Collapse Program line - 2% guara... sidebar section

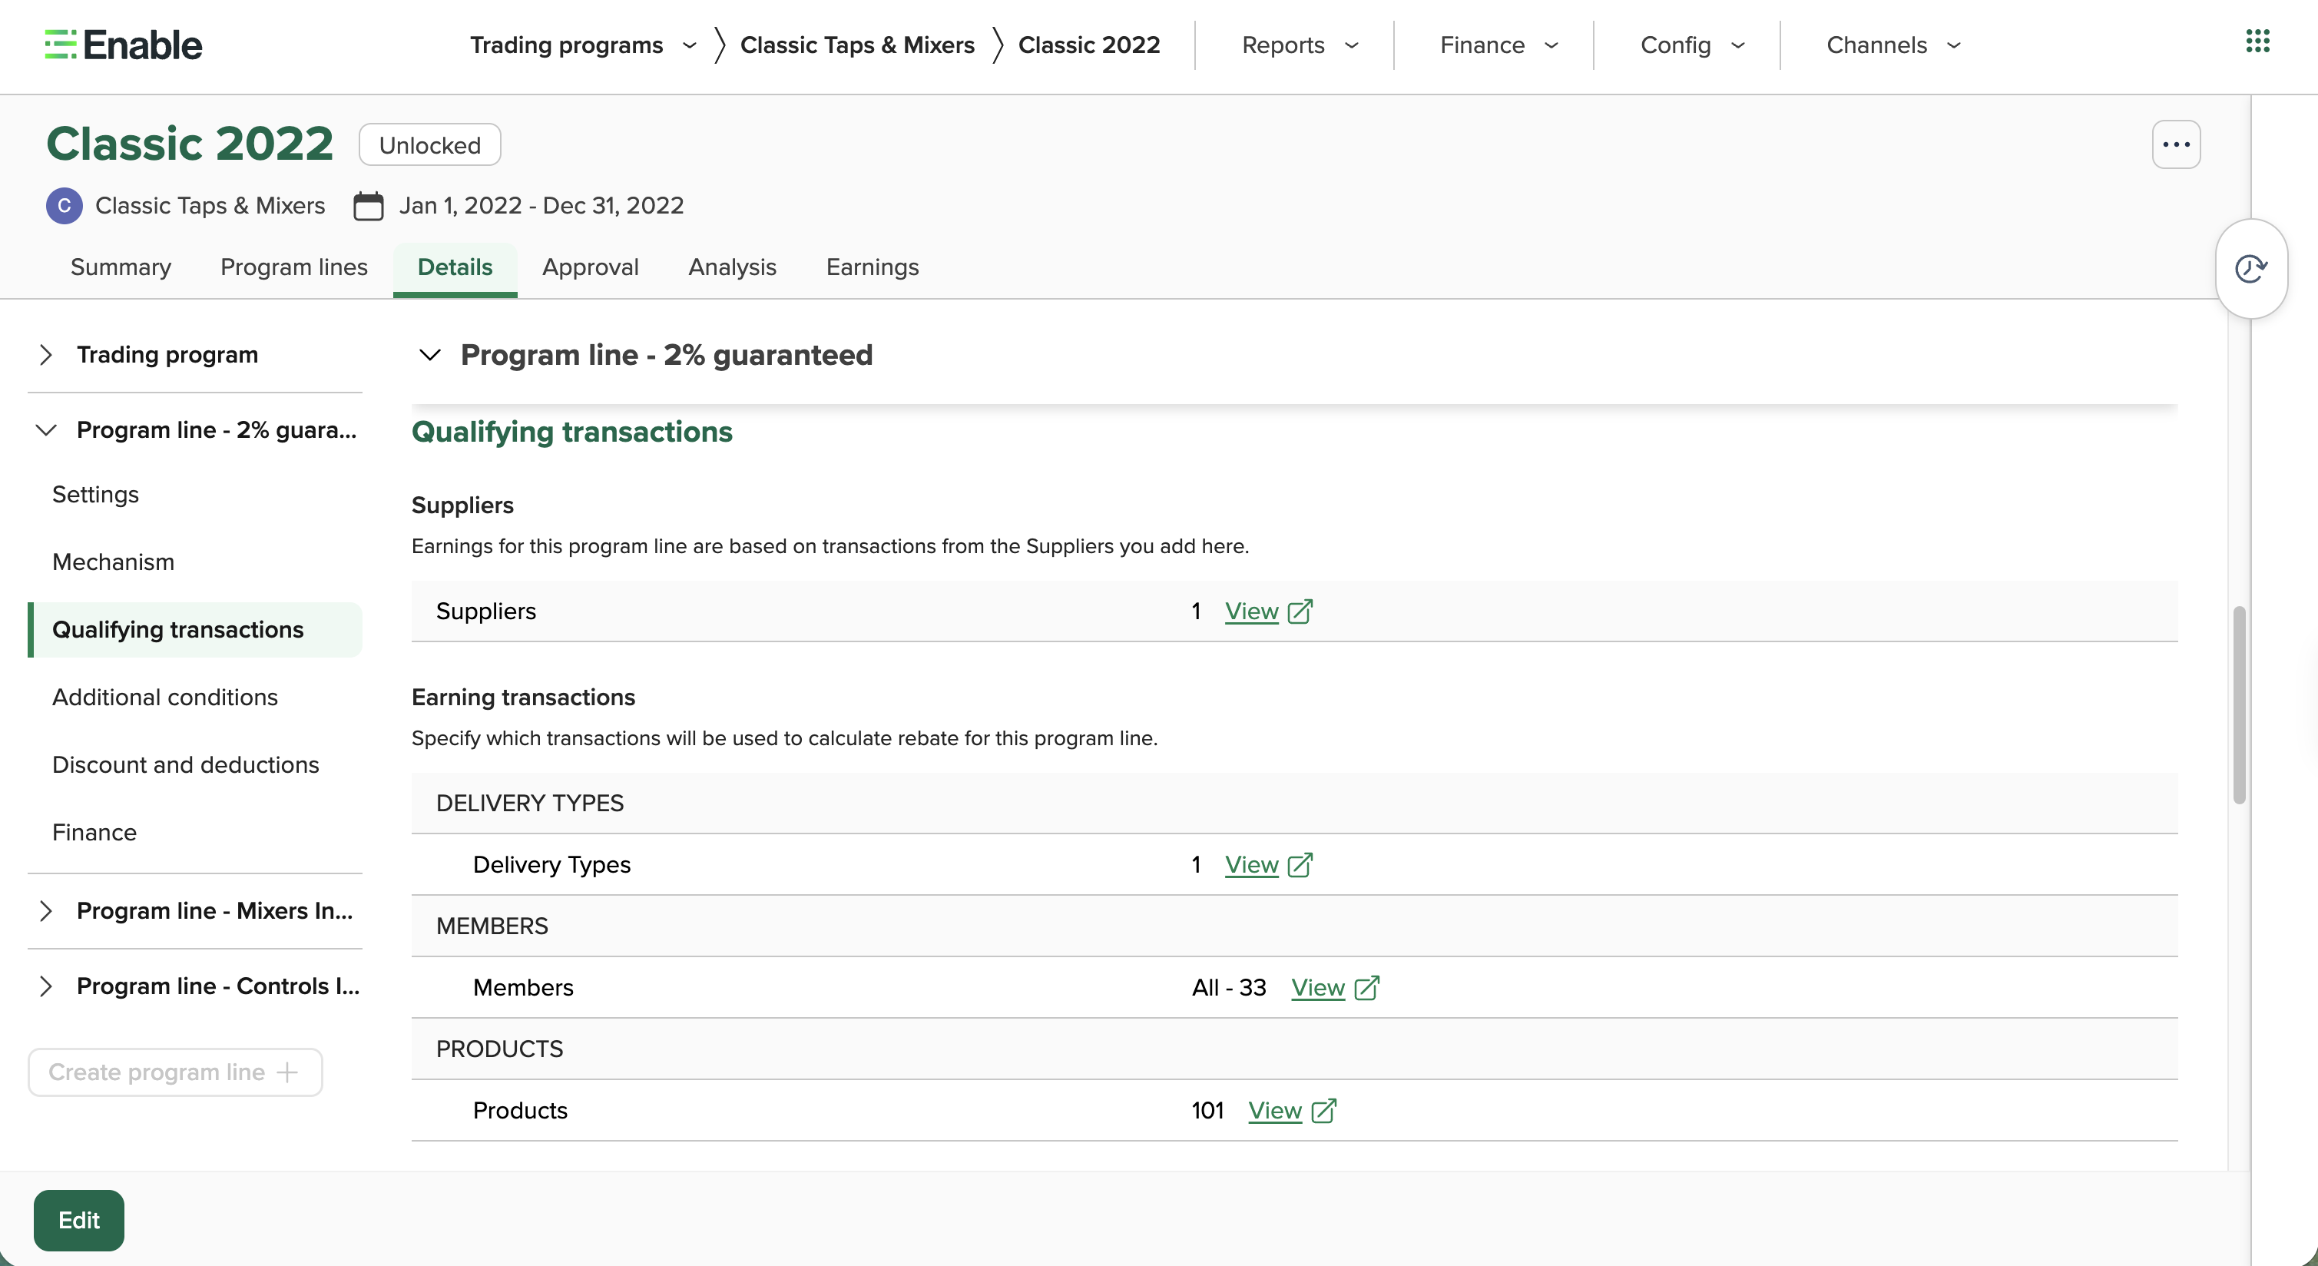[x=47, y=430]
